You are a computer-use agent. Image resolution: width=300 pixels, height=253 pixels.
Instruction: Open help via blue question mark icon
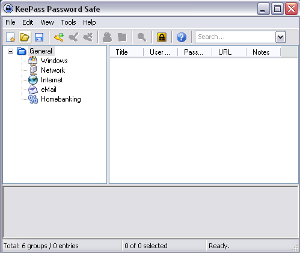[x=182, y=37]
